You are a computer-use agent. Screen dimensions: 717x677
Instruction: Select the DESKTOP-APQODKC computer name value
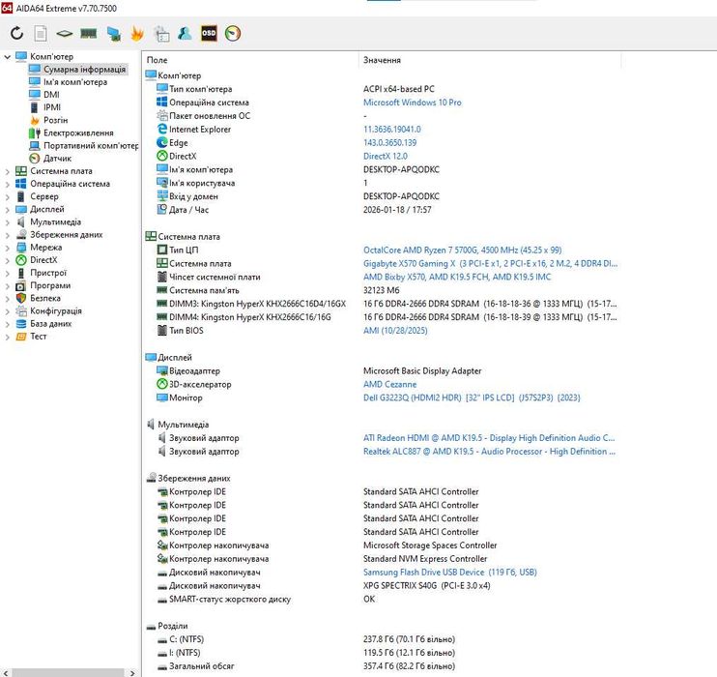401,169
